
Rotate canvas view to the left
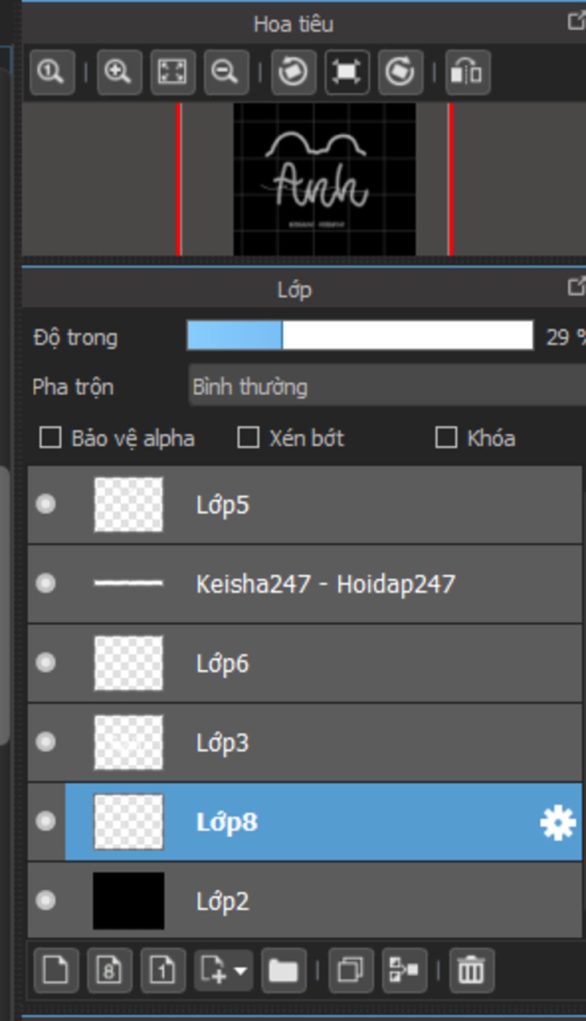tap(294, 72)
